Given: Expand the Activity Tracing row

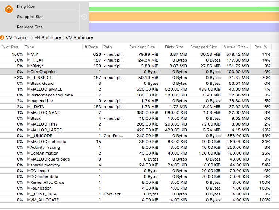Looking at the screenshot, I should (28, 147).
